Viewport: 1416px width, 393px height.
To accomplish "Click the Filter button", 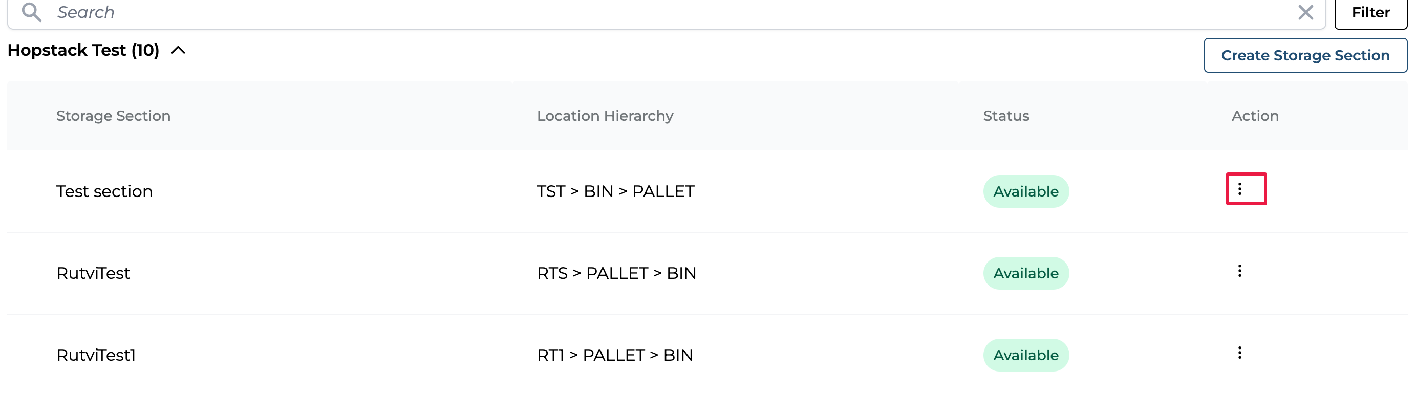I will [1370, 13].
